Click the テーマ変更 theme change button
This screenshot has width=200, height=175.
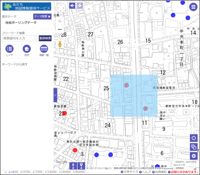42,16
